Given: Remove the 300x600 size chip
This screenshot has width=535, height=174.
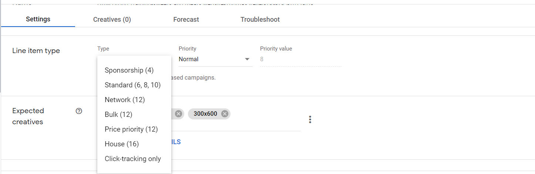Looking at the screenshot, I should (224, 114).
